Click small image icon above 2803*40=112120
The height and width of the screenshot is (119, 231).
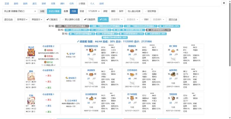(x=132, y=83)
